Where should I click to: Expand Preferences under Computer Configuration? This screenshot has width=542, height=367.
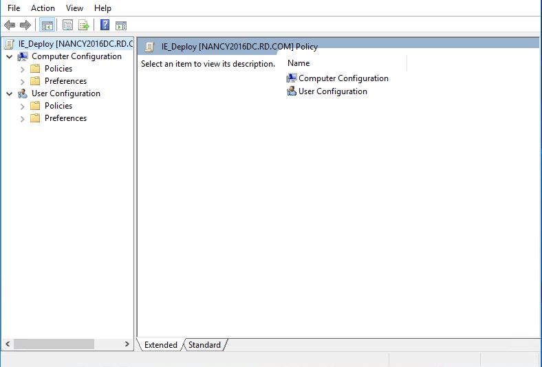(x=23, y=81)
